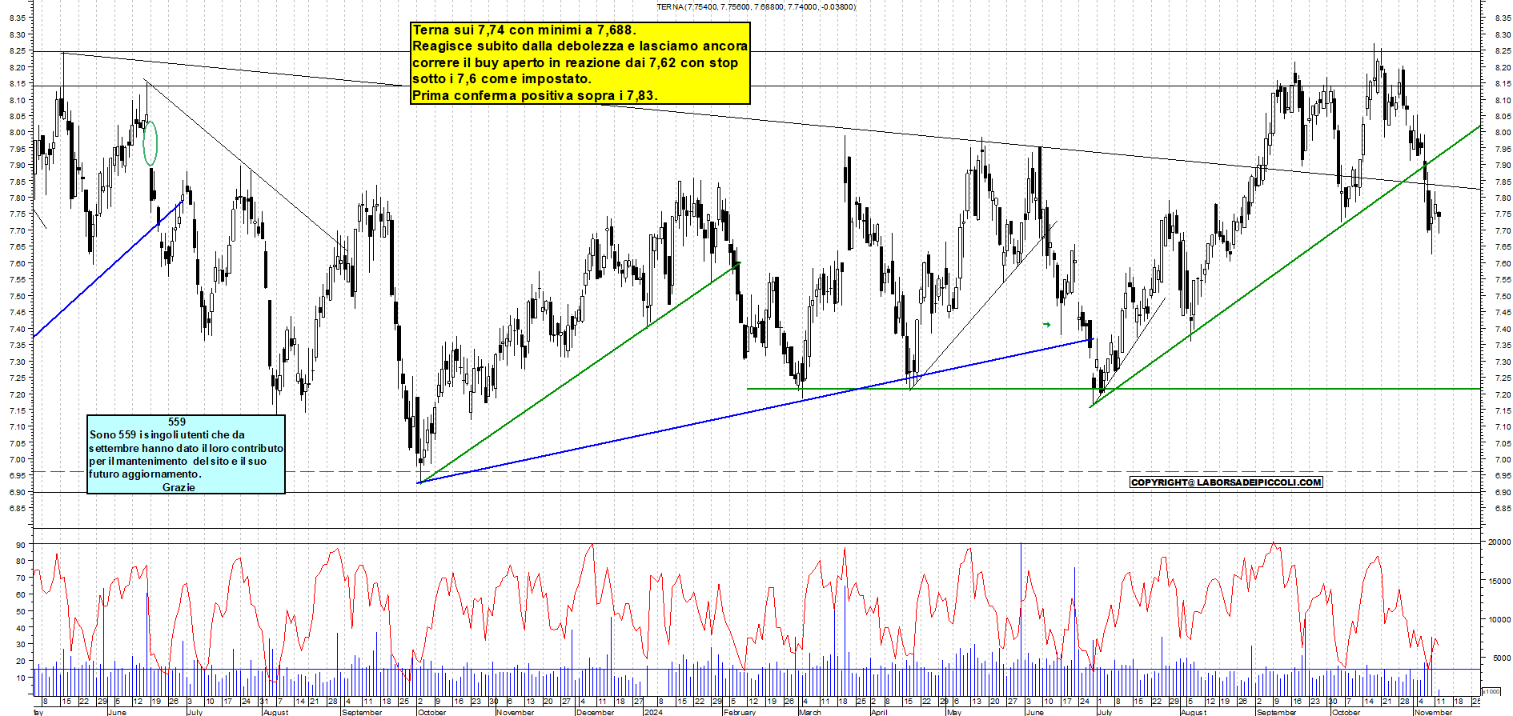Click the 'April' label on the time axis
The height and width of the screenshot is (716, 1513).
(x=879, y=712)
